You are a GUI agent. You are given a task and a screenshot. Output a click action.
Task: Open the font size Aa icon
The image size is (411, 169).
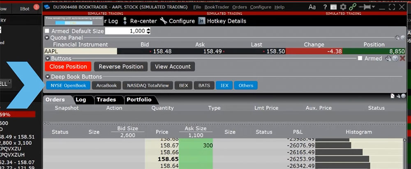click(x=312, y=7)
